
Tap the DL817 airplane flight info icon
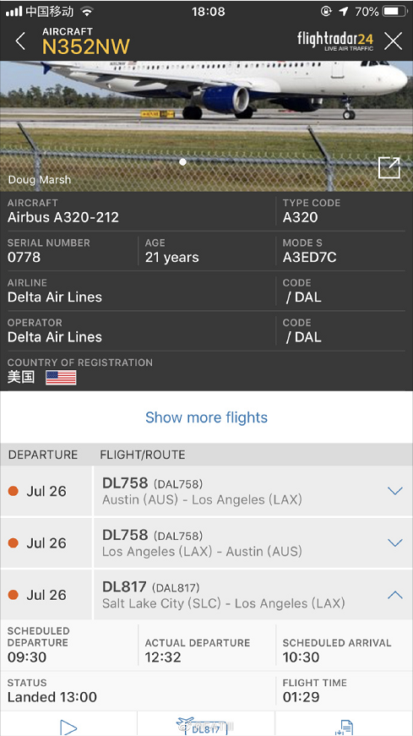[x=206, y=726]
